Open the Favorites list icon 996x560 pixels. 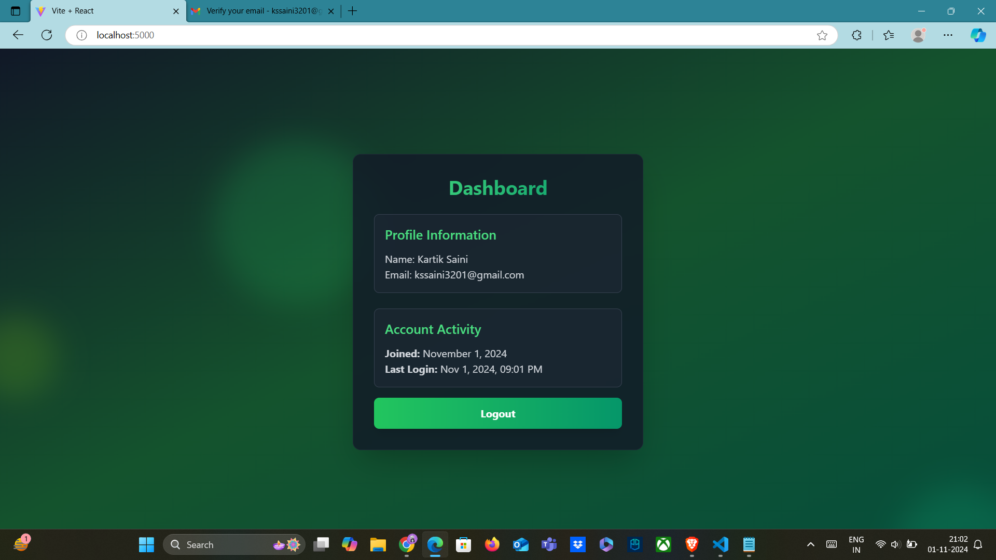pyautogui.click(x=889, y=35)
